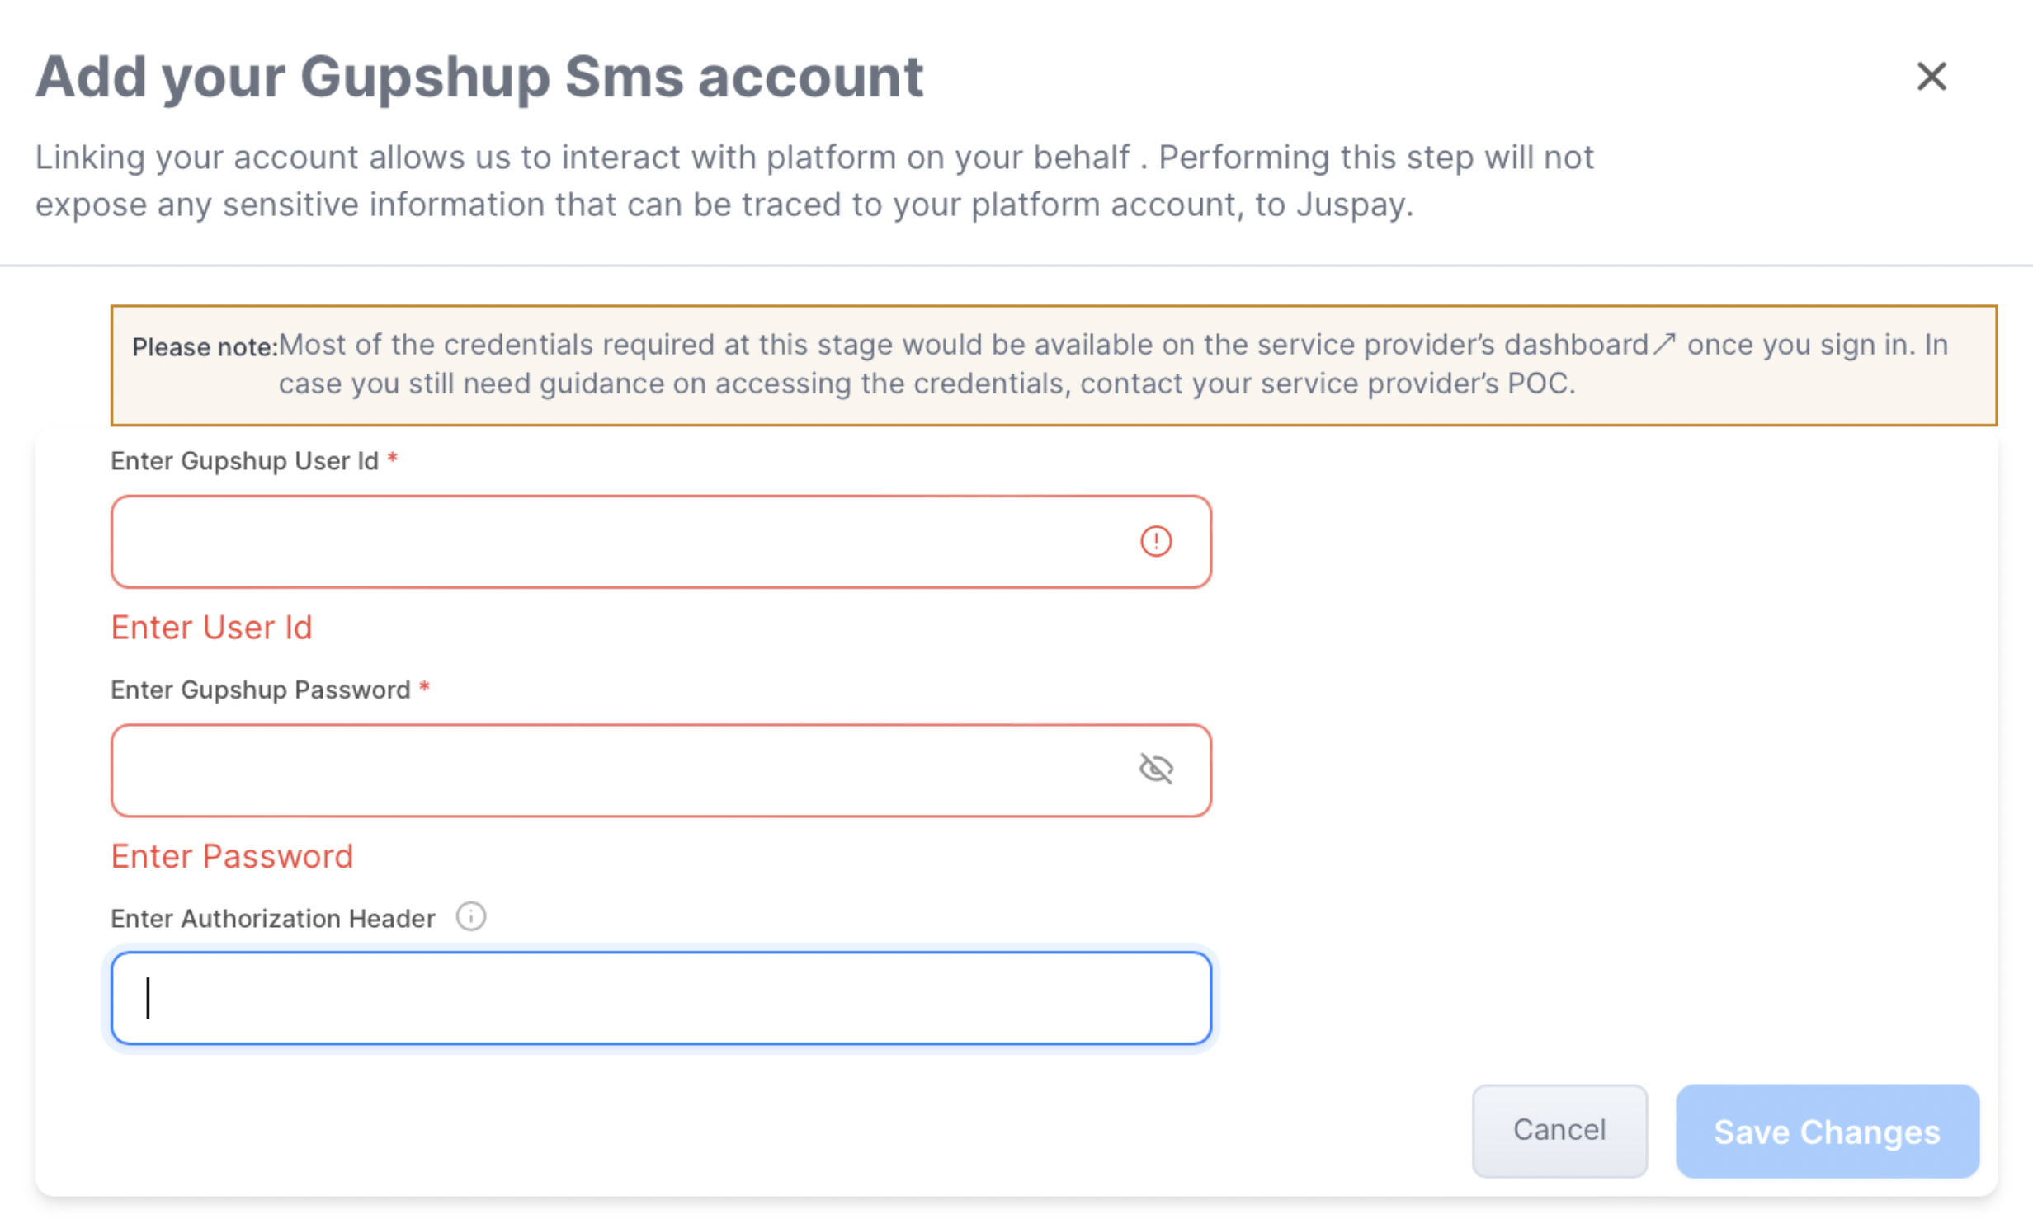The height and width of the screenshot is (1219, 2033).
Task: Click the "Enter Gupshup Password" label
Action: 260,690
